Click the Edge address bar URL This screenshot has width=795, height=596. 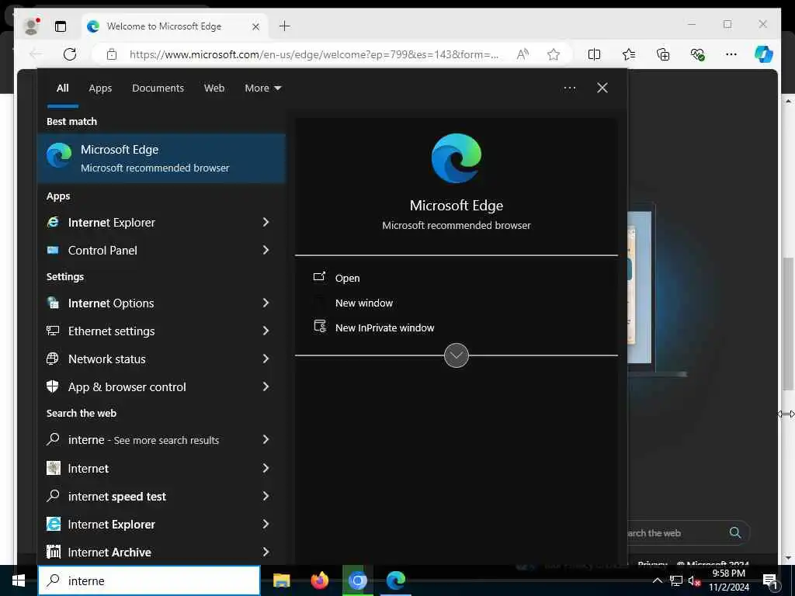click(x=314, y=54)
